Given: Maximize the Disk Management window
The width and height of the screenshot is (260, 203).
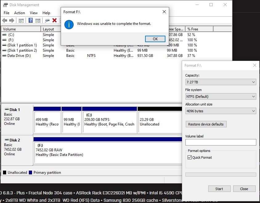Looking at the screenshot, I should pos(211,5).
